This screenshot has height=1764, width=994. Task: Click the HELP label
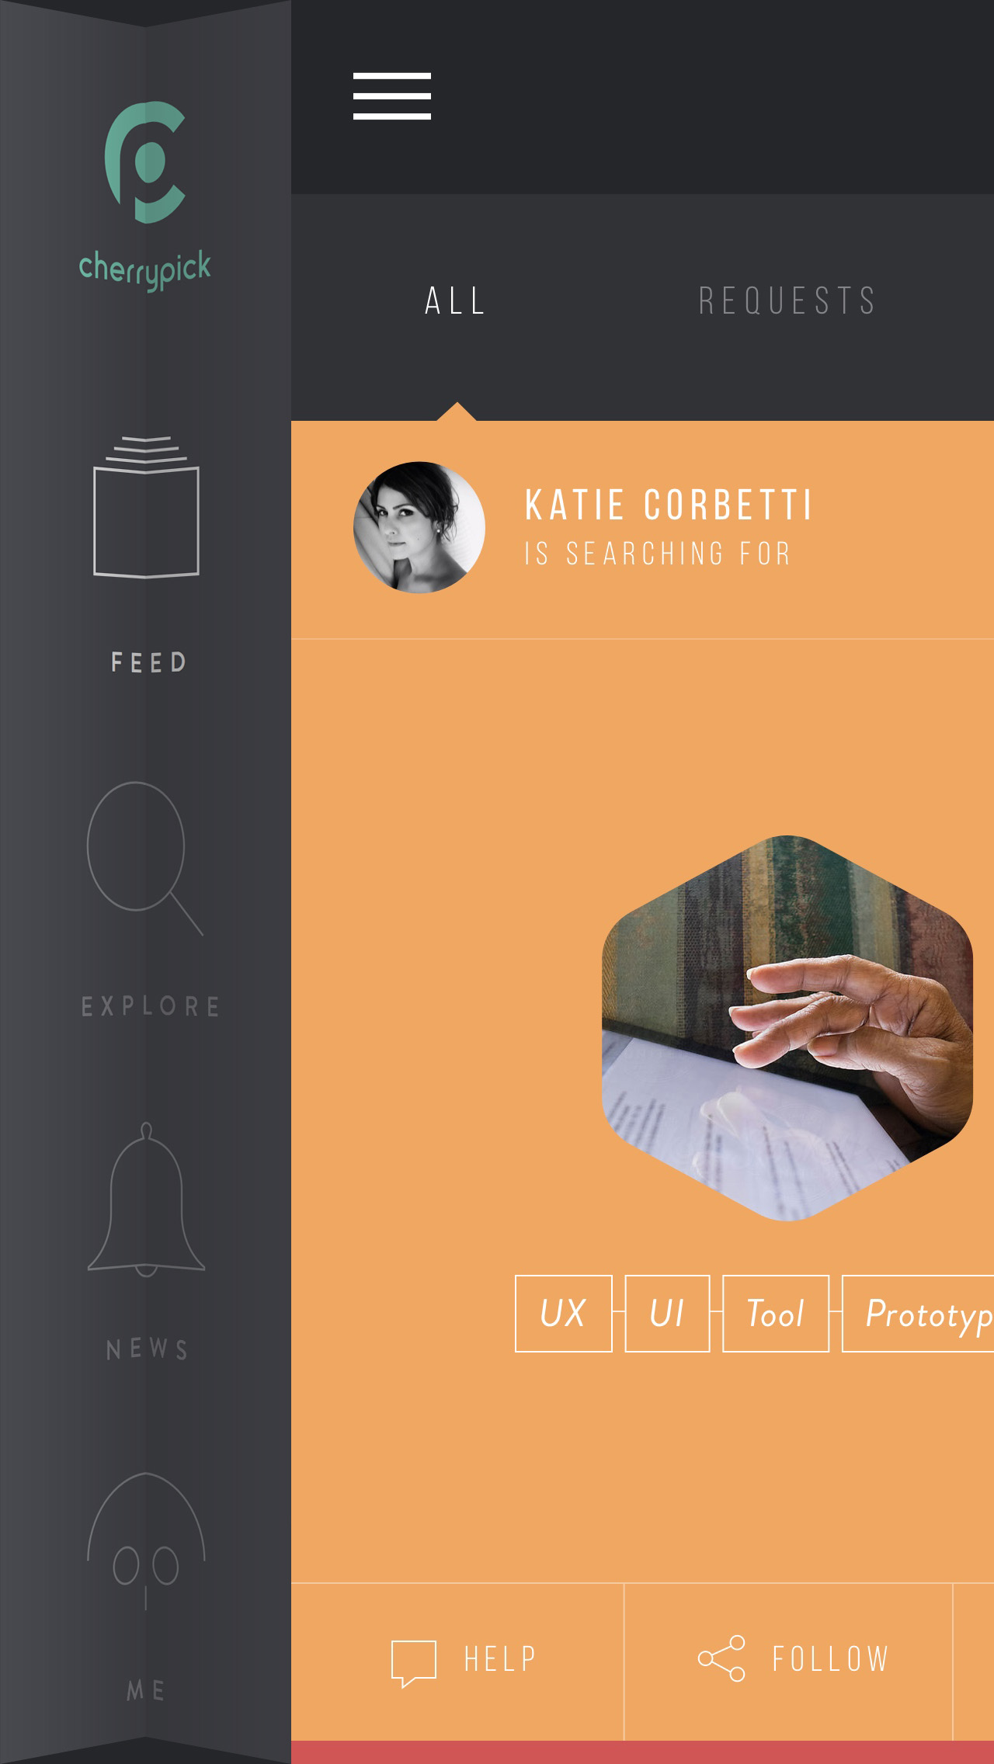pyautogui.click(x=500, y=1659)
